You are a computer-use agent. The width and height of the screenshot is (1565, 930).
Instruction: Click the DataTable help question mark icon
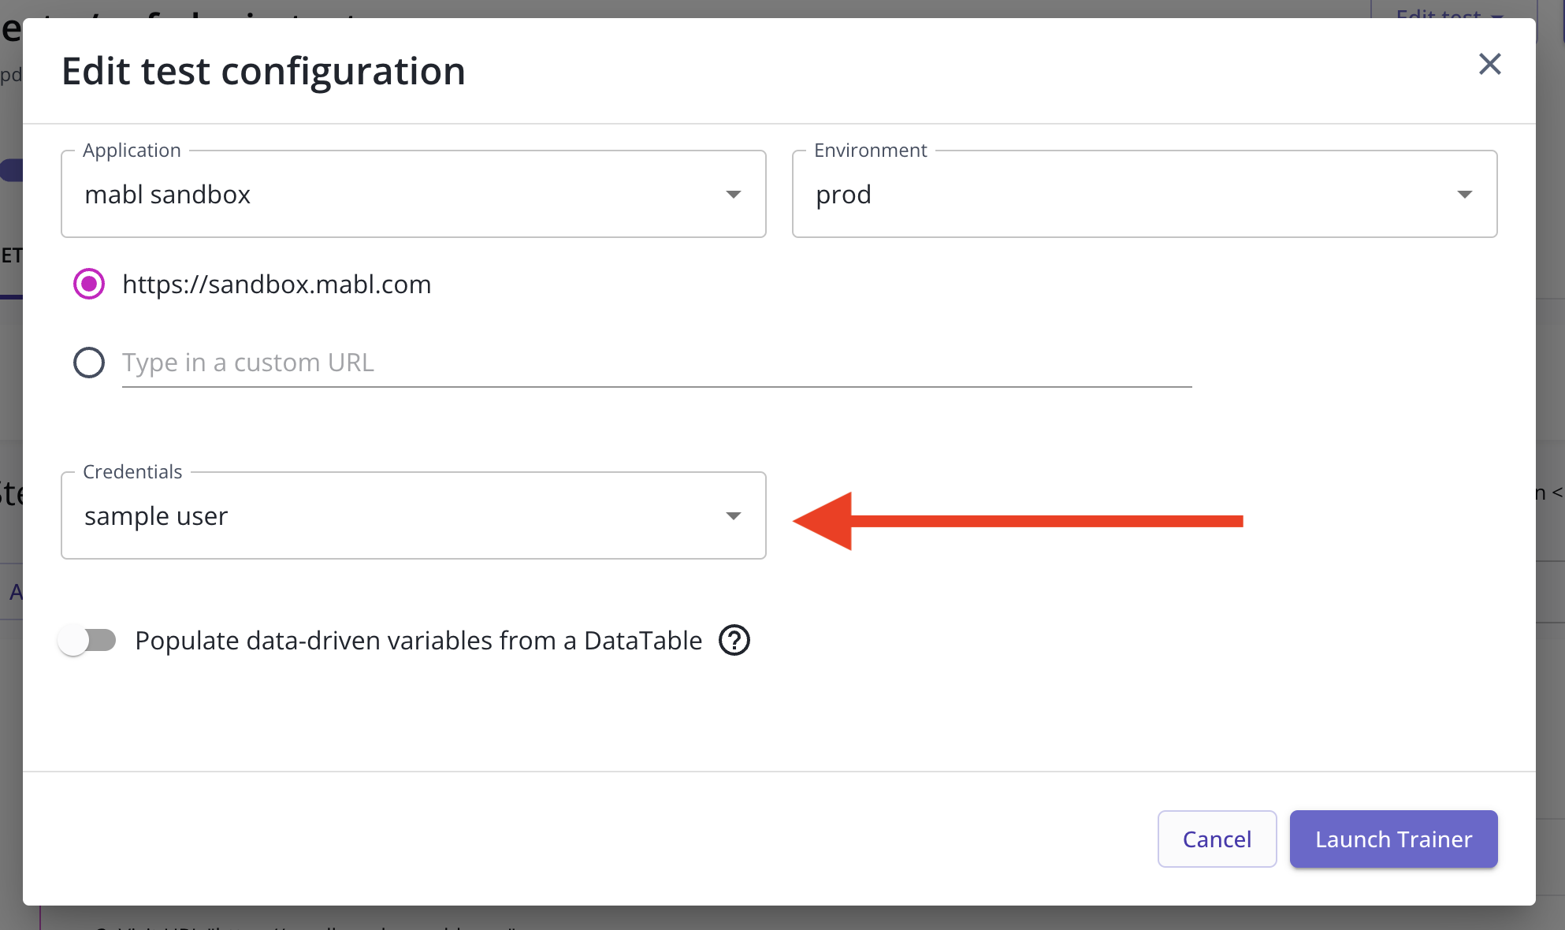click(x=734, y=641)
